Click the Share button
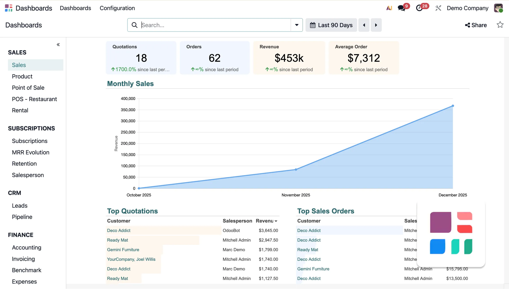 476,25
